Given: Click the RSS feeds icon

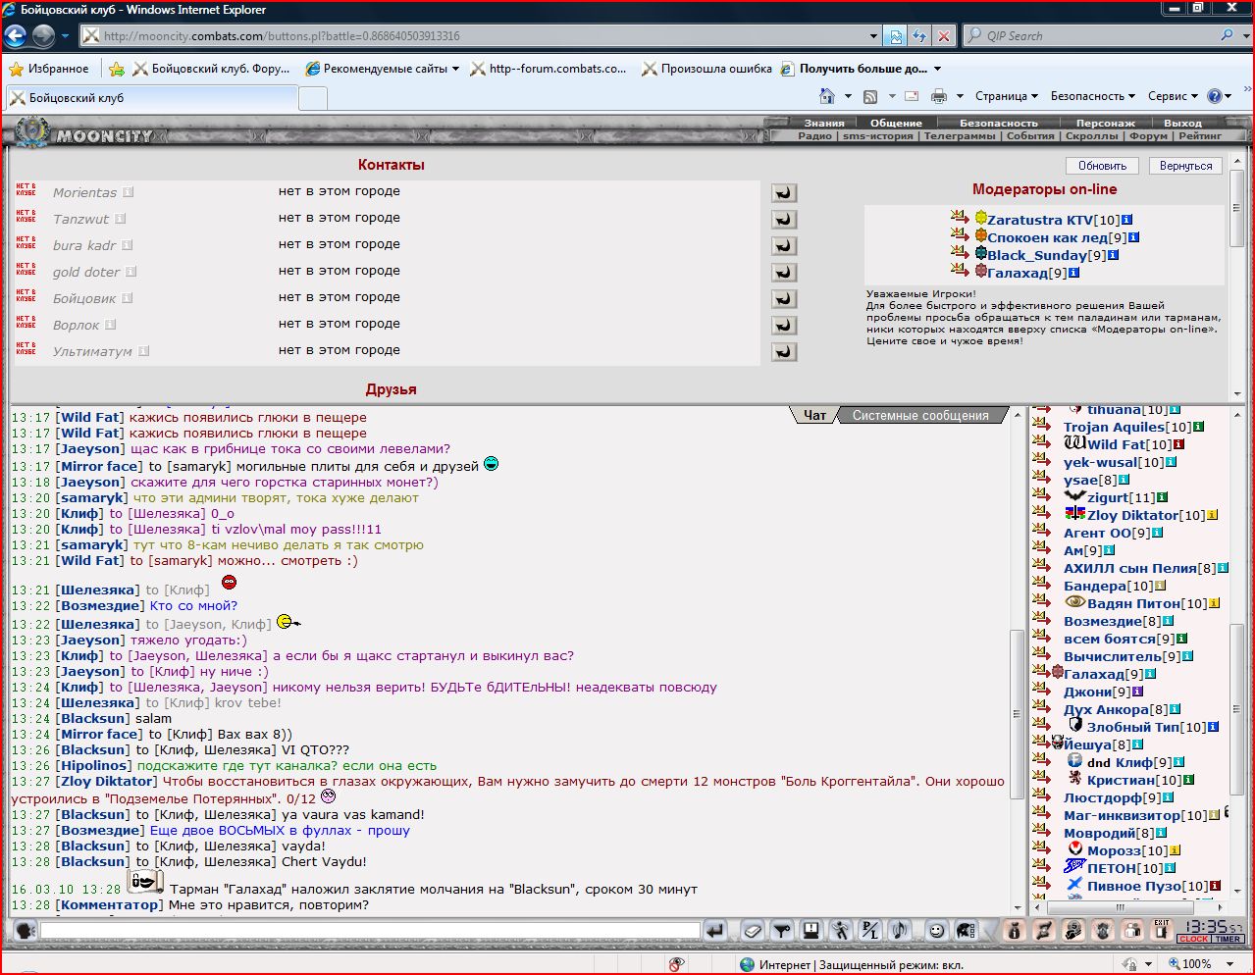Looking at the screenshot, I should coord(870,96).
